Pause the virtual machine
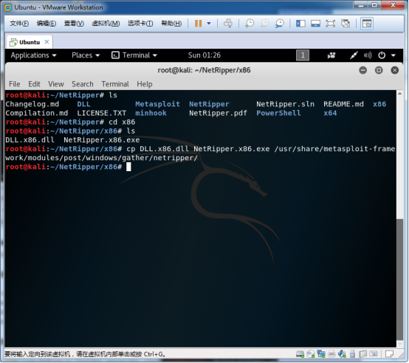Image resolution: width=409 pixels, height=363 pixels. (x=199, y=24)
